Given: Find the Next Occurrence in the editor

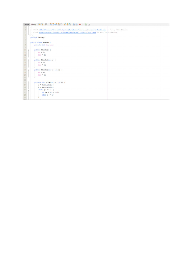Looking at the screenshot, I should 56,24.
